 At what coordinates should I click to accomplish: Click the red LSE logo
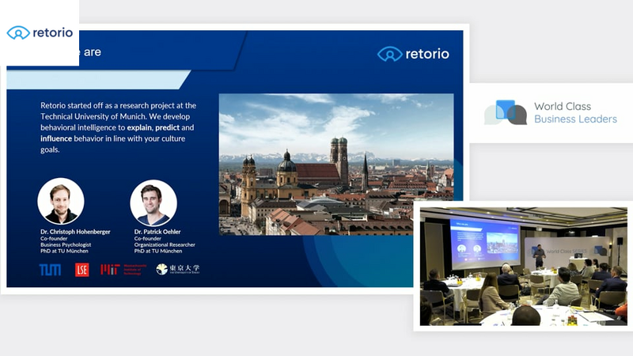82,270
